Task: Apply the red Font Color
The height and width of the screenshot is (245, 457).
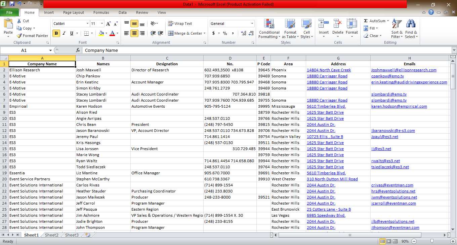Action: pos(112,33)
